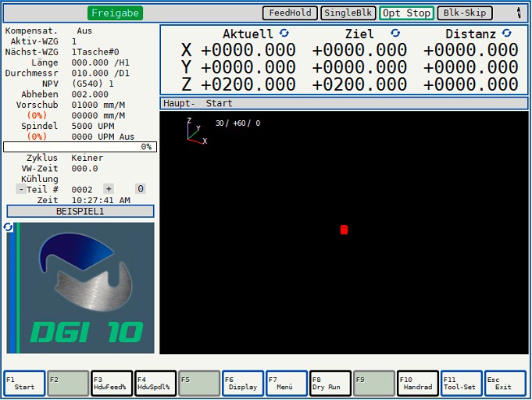This screenshot has height=400, width=532.
Task: Click the Distanz Y value +0000.000
Action: pyautogui.click(x=471, y=67)
